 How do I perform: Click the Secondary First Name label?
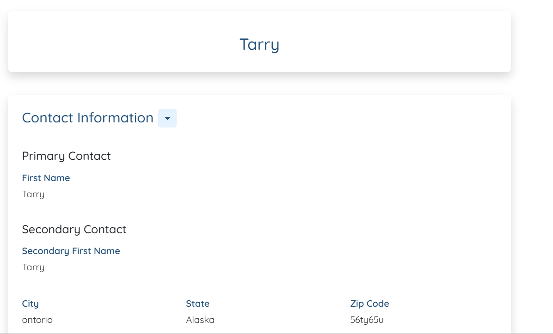[x=71, y=251]
